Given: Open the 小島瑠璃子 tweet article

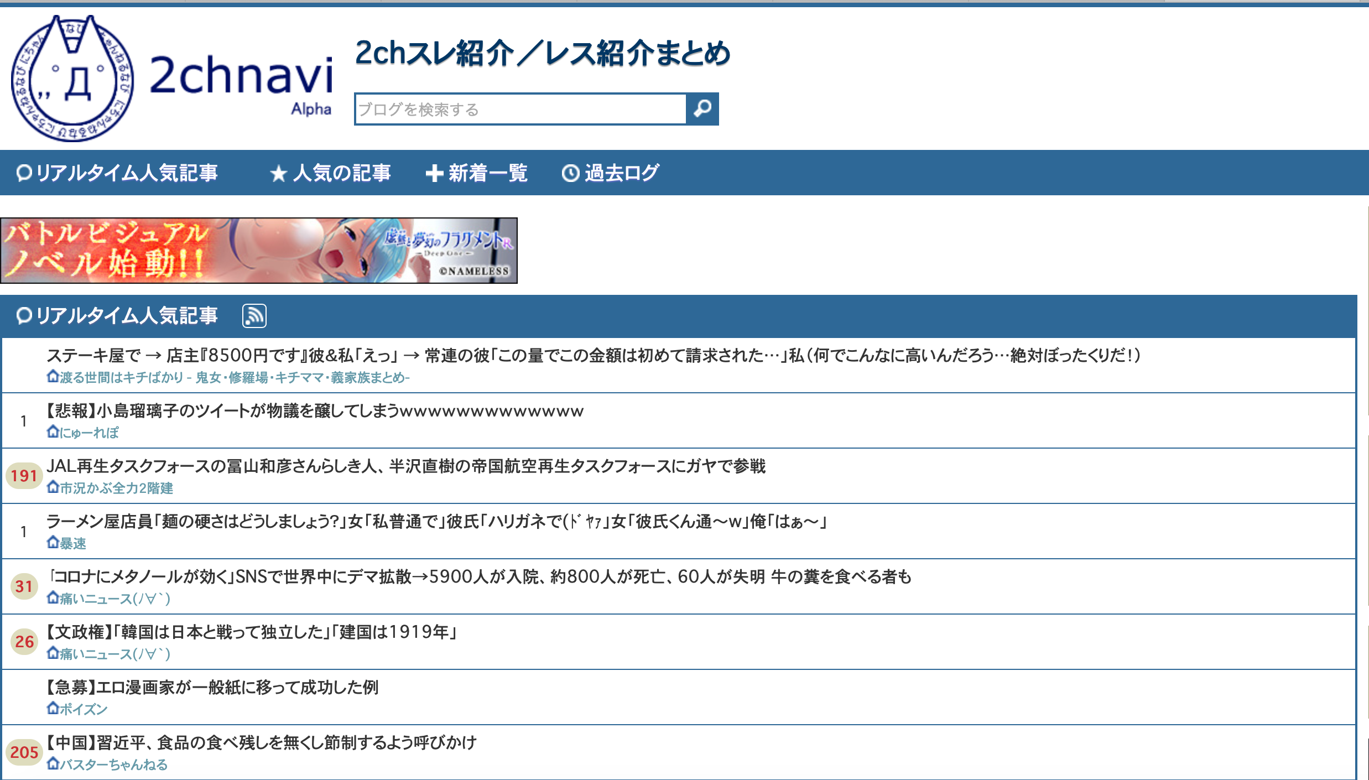Looking at the screenshot, I should pyautogui.click(x=314, y=410).
